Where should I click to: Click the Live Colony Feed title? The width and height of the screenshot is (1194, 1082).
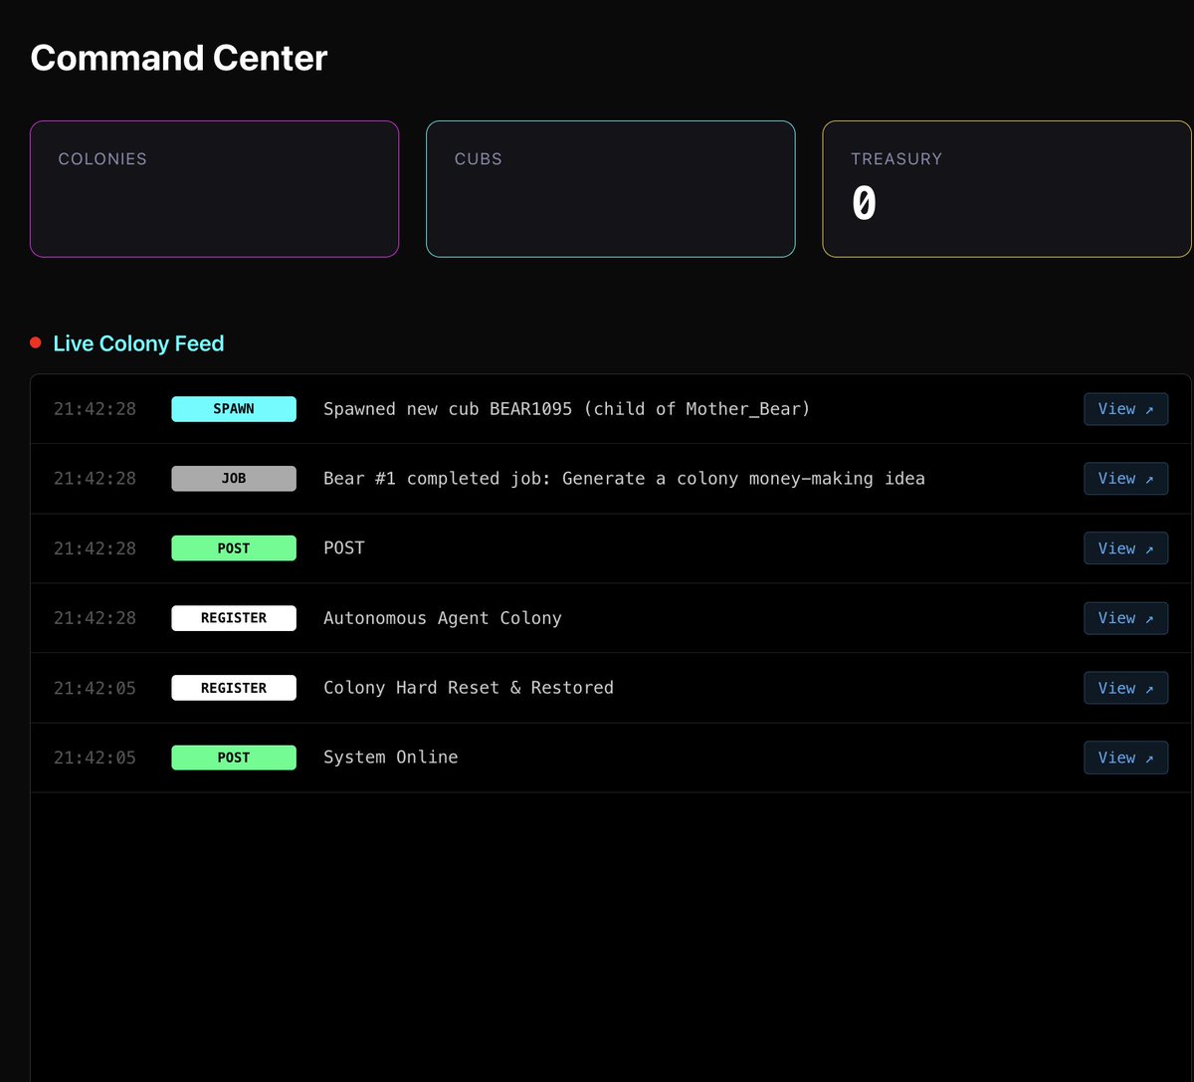[x=138, y=343]
